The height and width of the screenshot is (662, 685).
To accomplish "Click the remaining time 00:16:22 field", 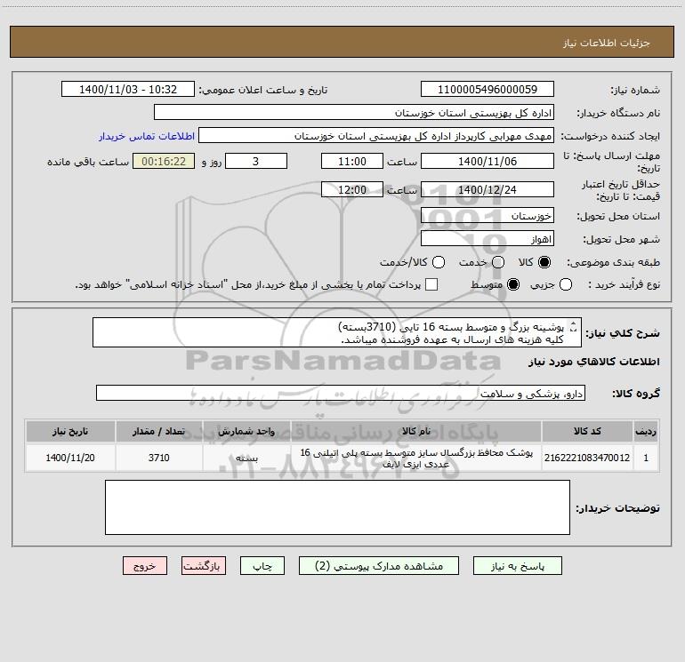I will click(164, 161).
